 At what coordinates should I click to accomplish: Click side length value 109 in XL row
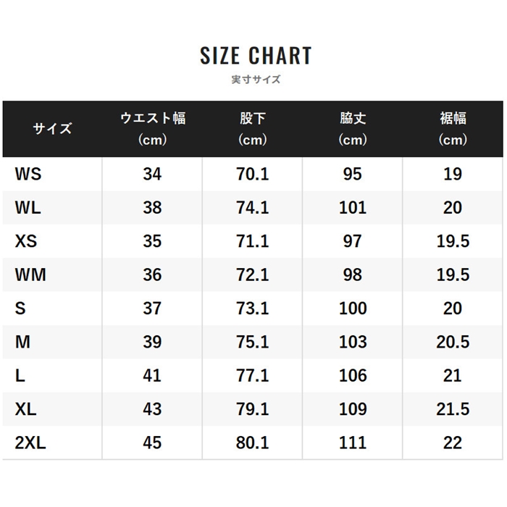click(x=353, y=409)
